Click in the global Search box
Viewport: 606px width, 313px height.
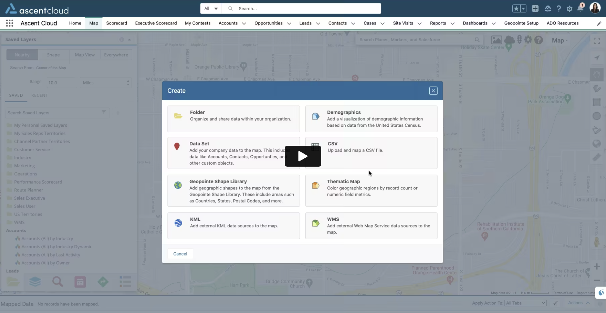[x=301, y=8]
